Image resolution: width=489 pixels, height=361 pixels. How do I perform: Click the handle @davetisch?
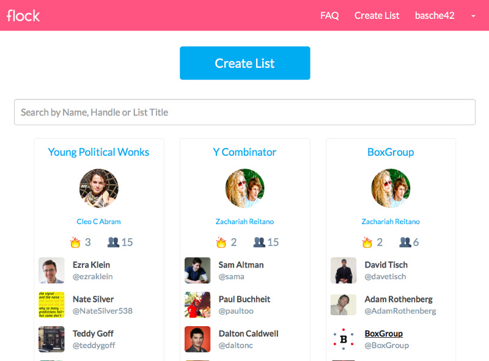[x=386, y=277]
